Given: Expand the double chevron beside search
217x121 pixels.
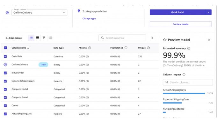Looking at the screenshot, I should pyautogui.click(x=152, y=38).
